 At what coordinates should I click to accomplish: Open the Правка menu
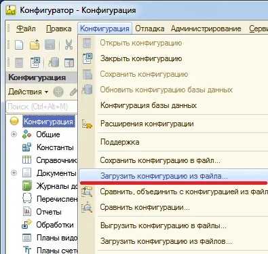click(x=59, y=29)
